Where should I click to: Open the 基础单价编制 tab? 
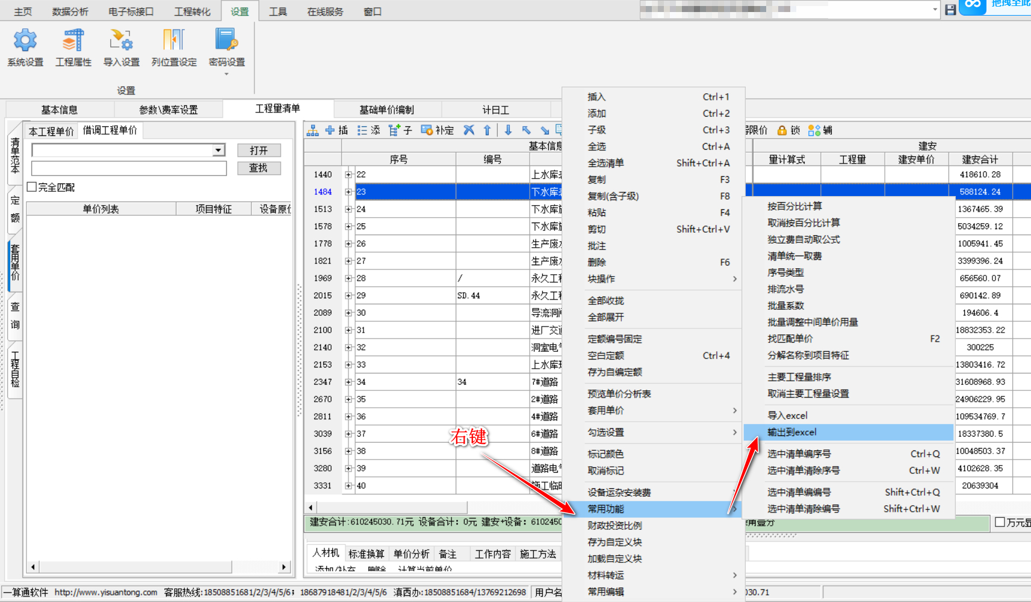pos(387,109)
